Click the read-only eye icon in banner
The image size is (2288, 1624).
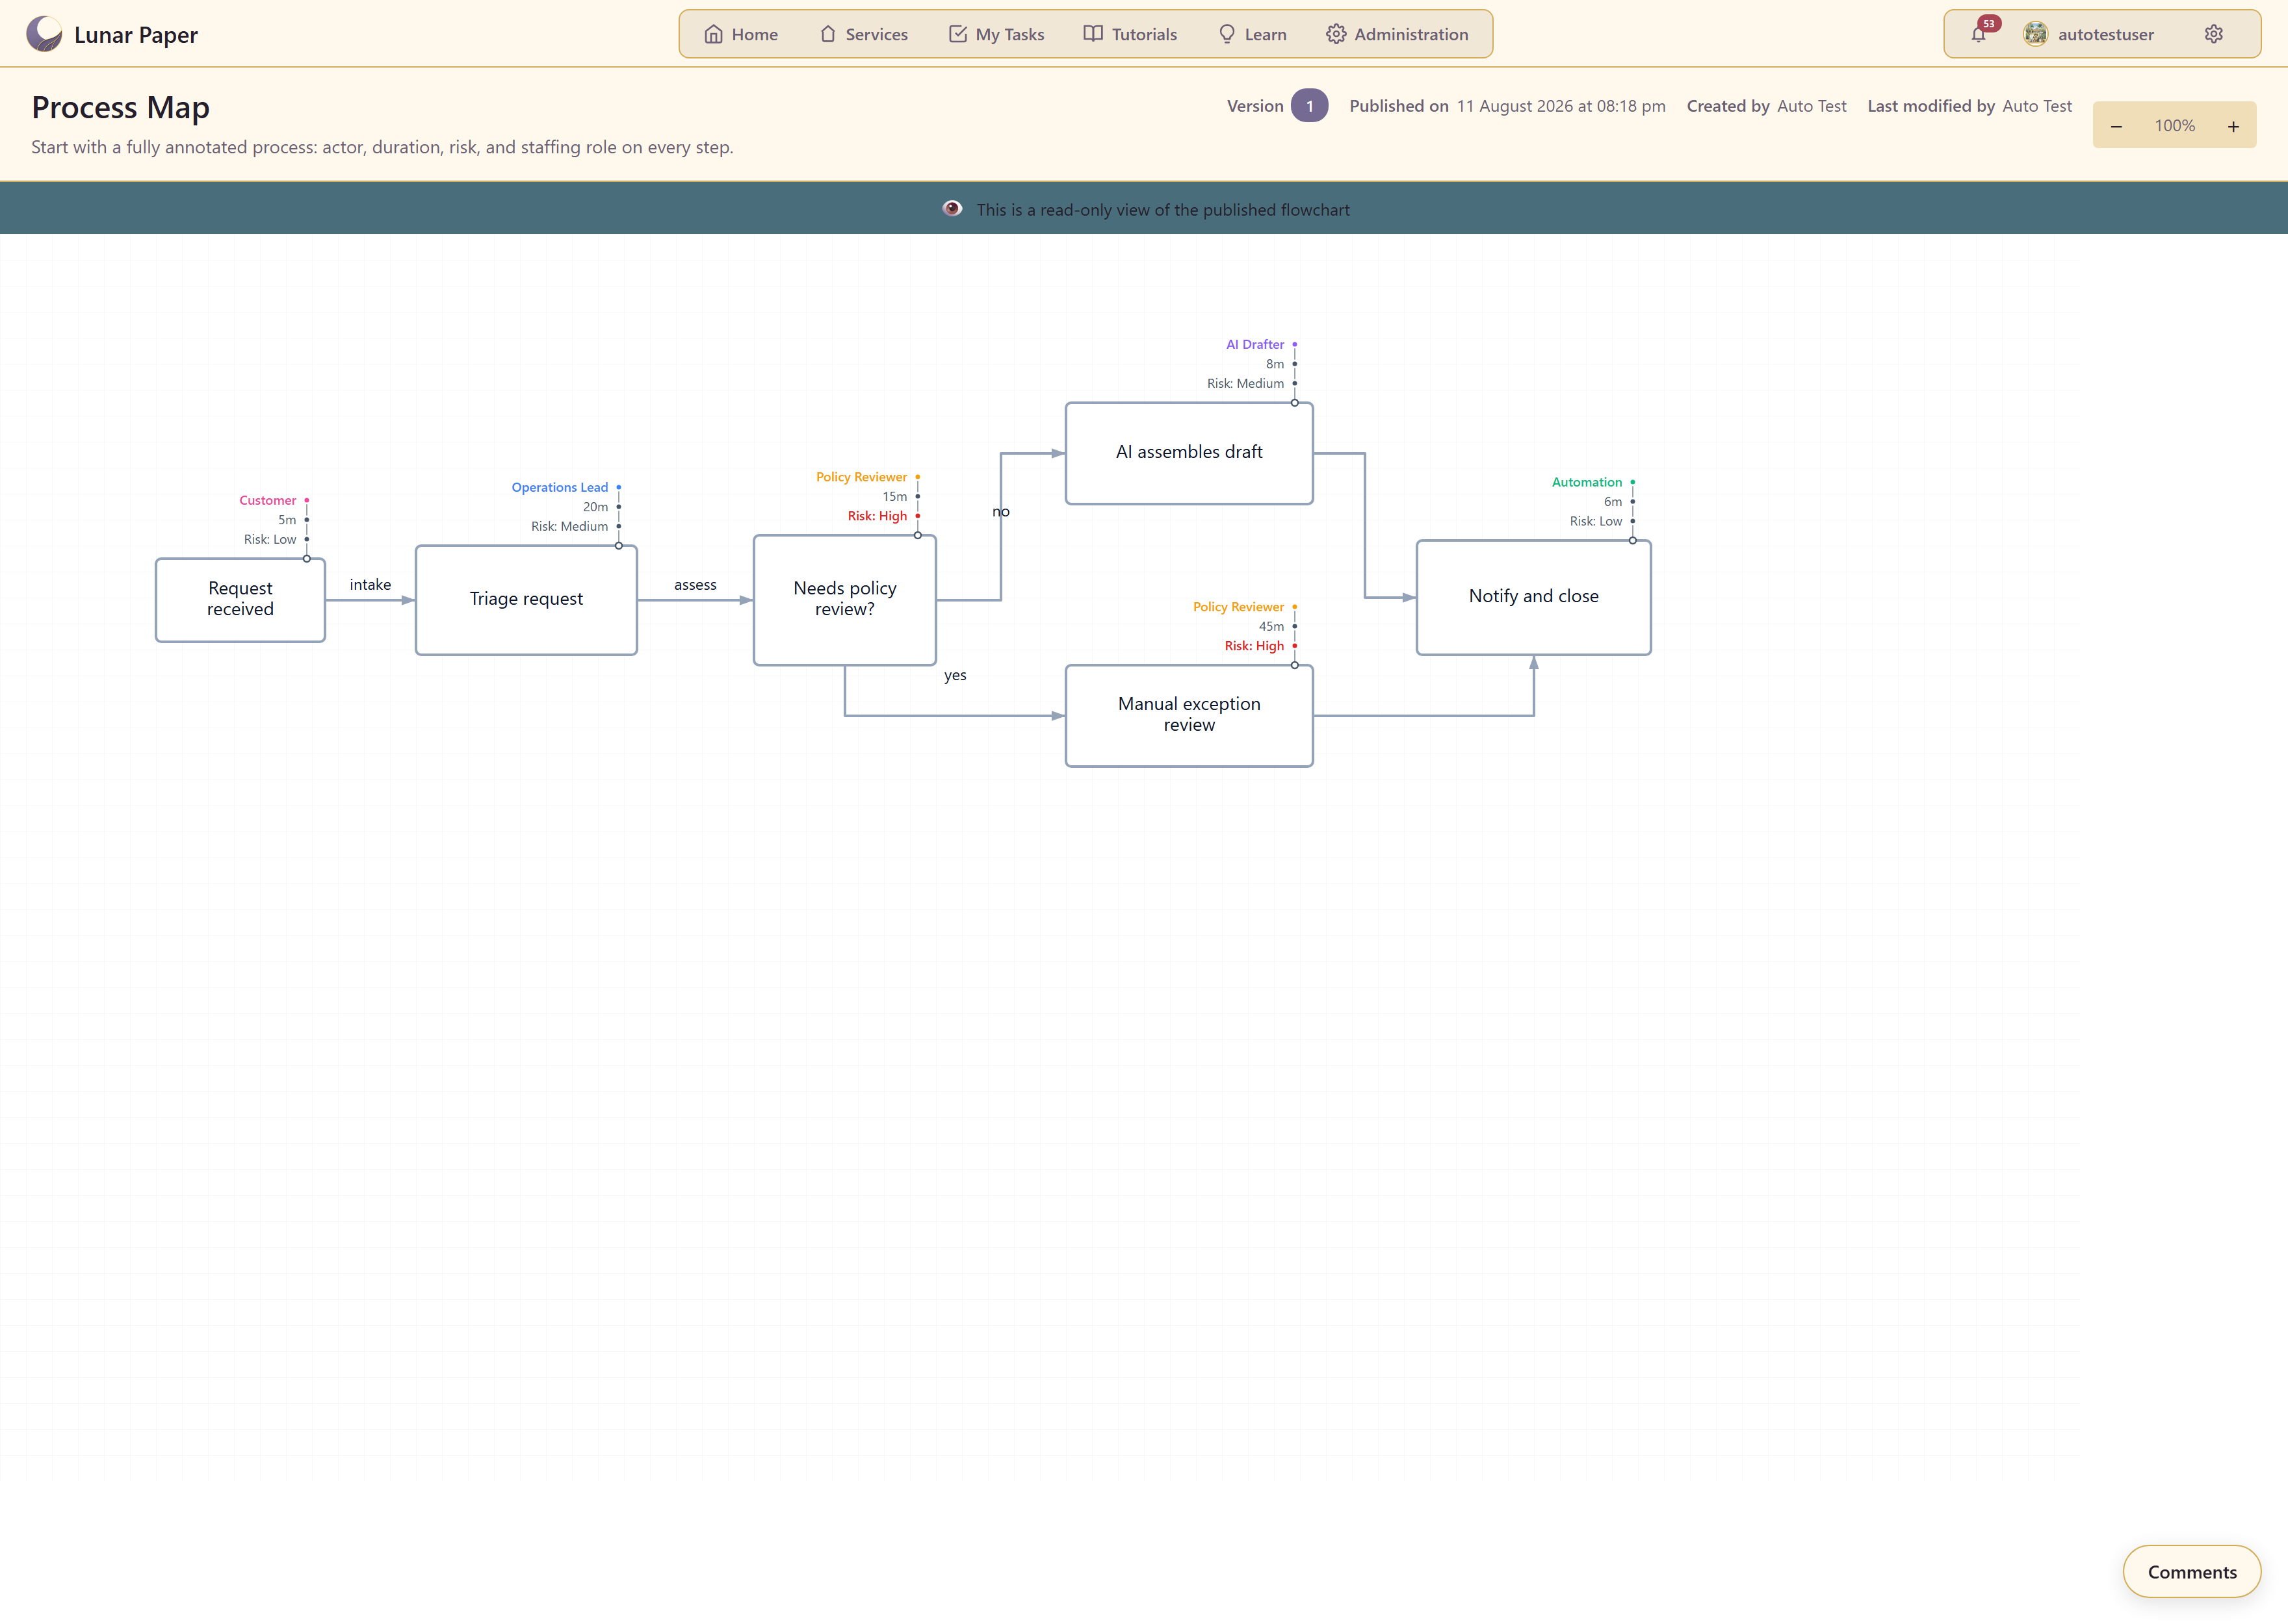(952, 209)
